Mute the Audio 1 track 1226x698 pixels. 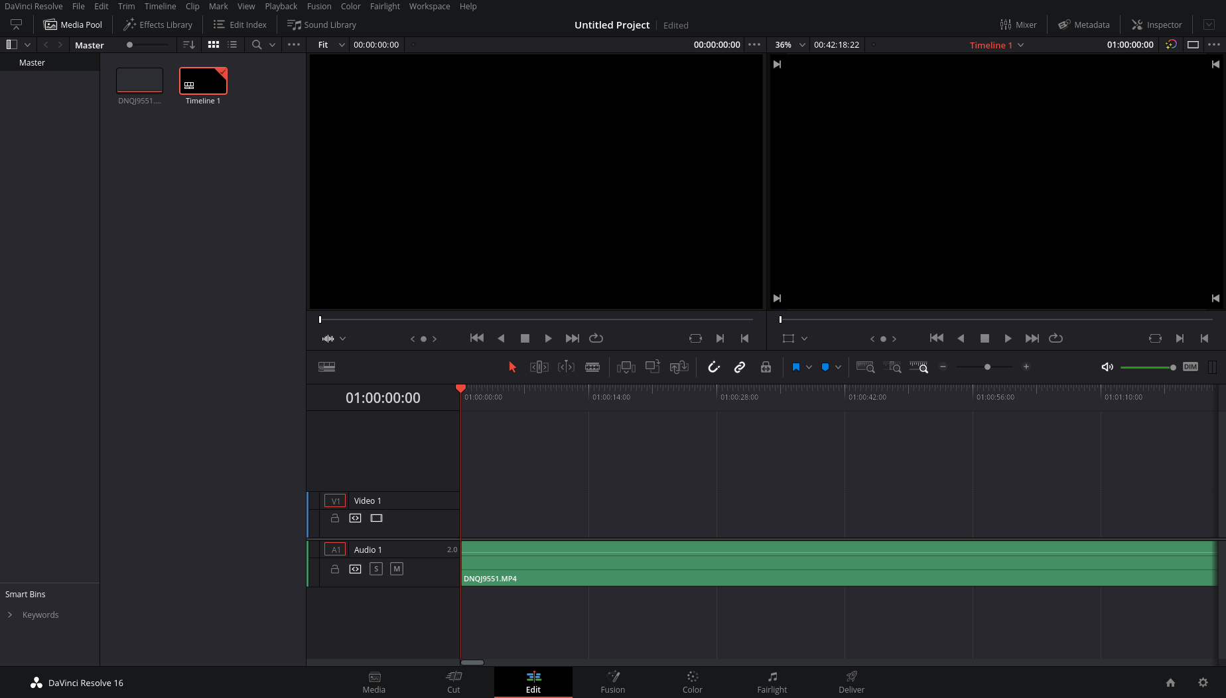[x=397, y=569]
